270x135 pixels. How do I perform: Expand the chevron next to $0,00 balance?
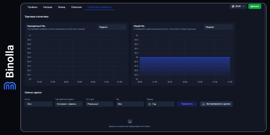(243, 6)
